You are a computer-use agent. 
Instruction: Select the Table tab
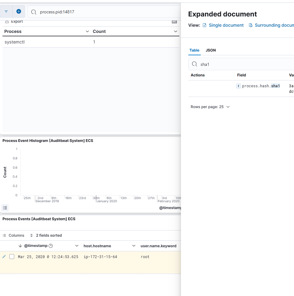(194, 50)
